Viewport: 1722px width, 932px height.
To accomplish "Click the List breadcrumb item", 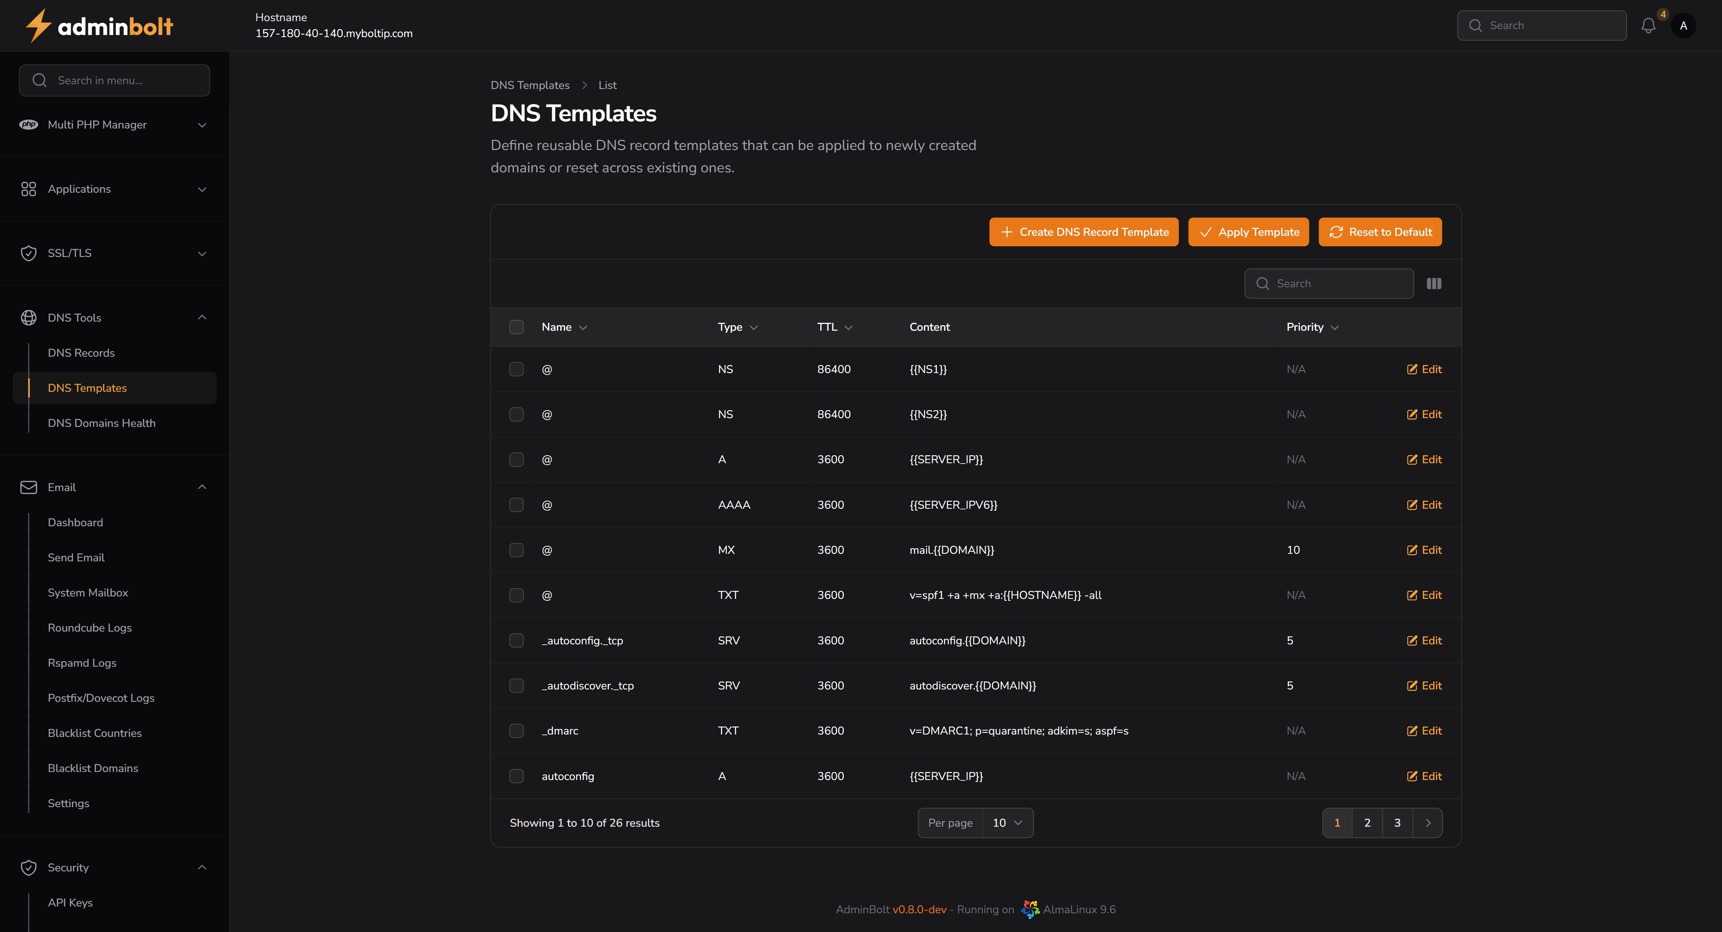I will point(607,85).
